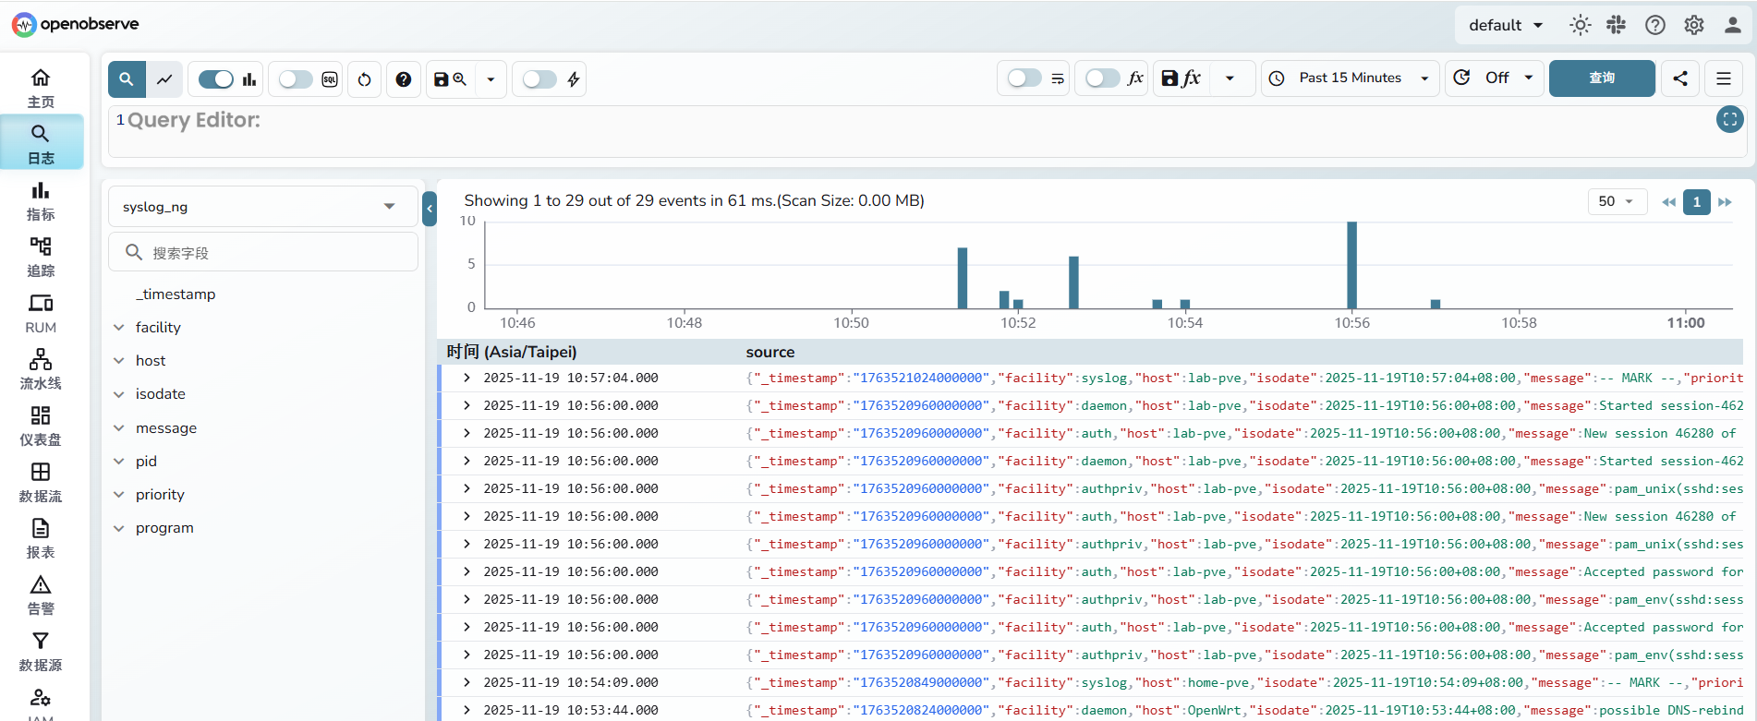Open the Past 15 Minutes time picker
Image resolution: width=1757 pixels, height=721 pixels.
tap(1350, 78)
